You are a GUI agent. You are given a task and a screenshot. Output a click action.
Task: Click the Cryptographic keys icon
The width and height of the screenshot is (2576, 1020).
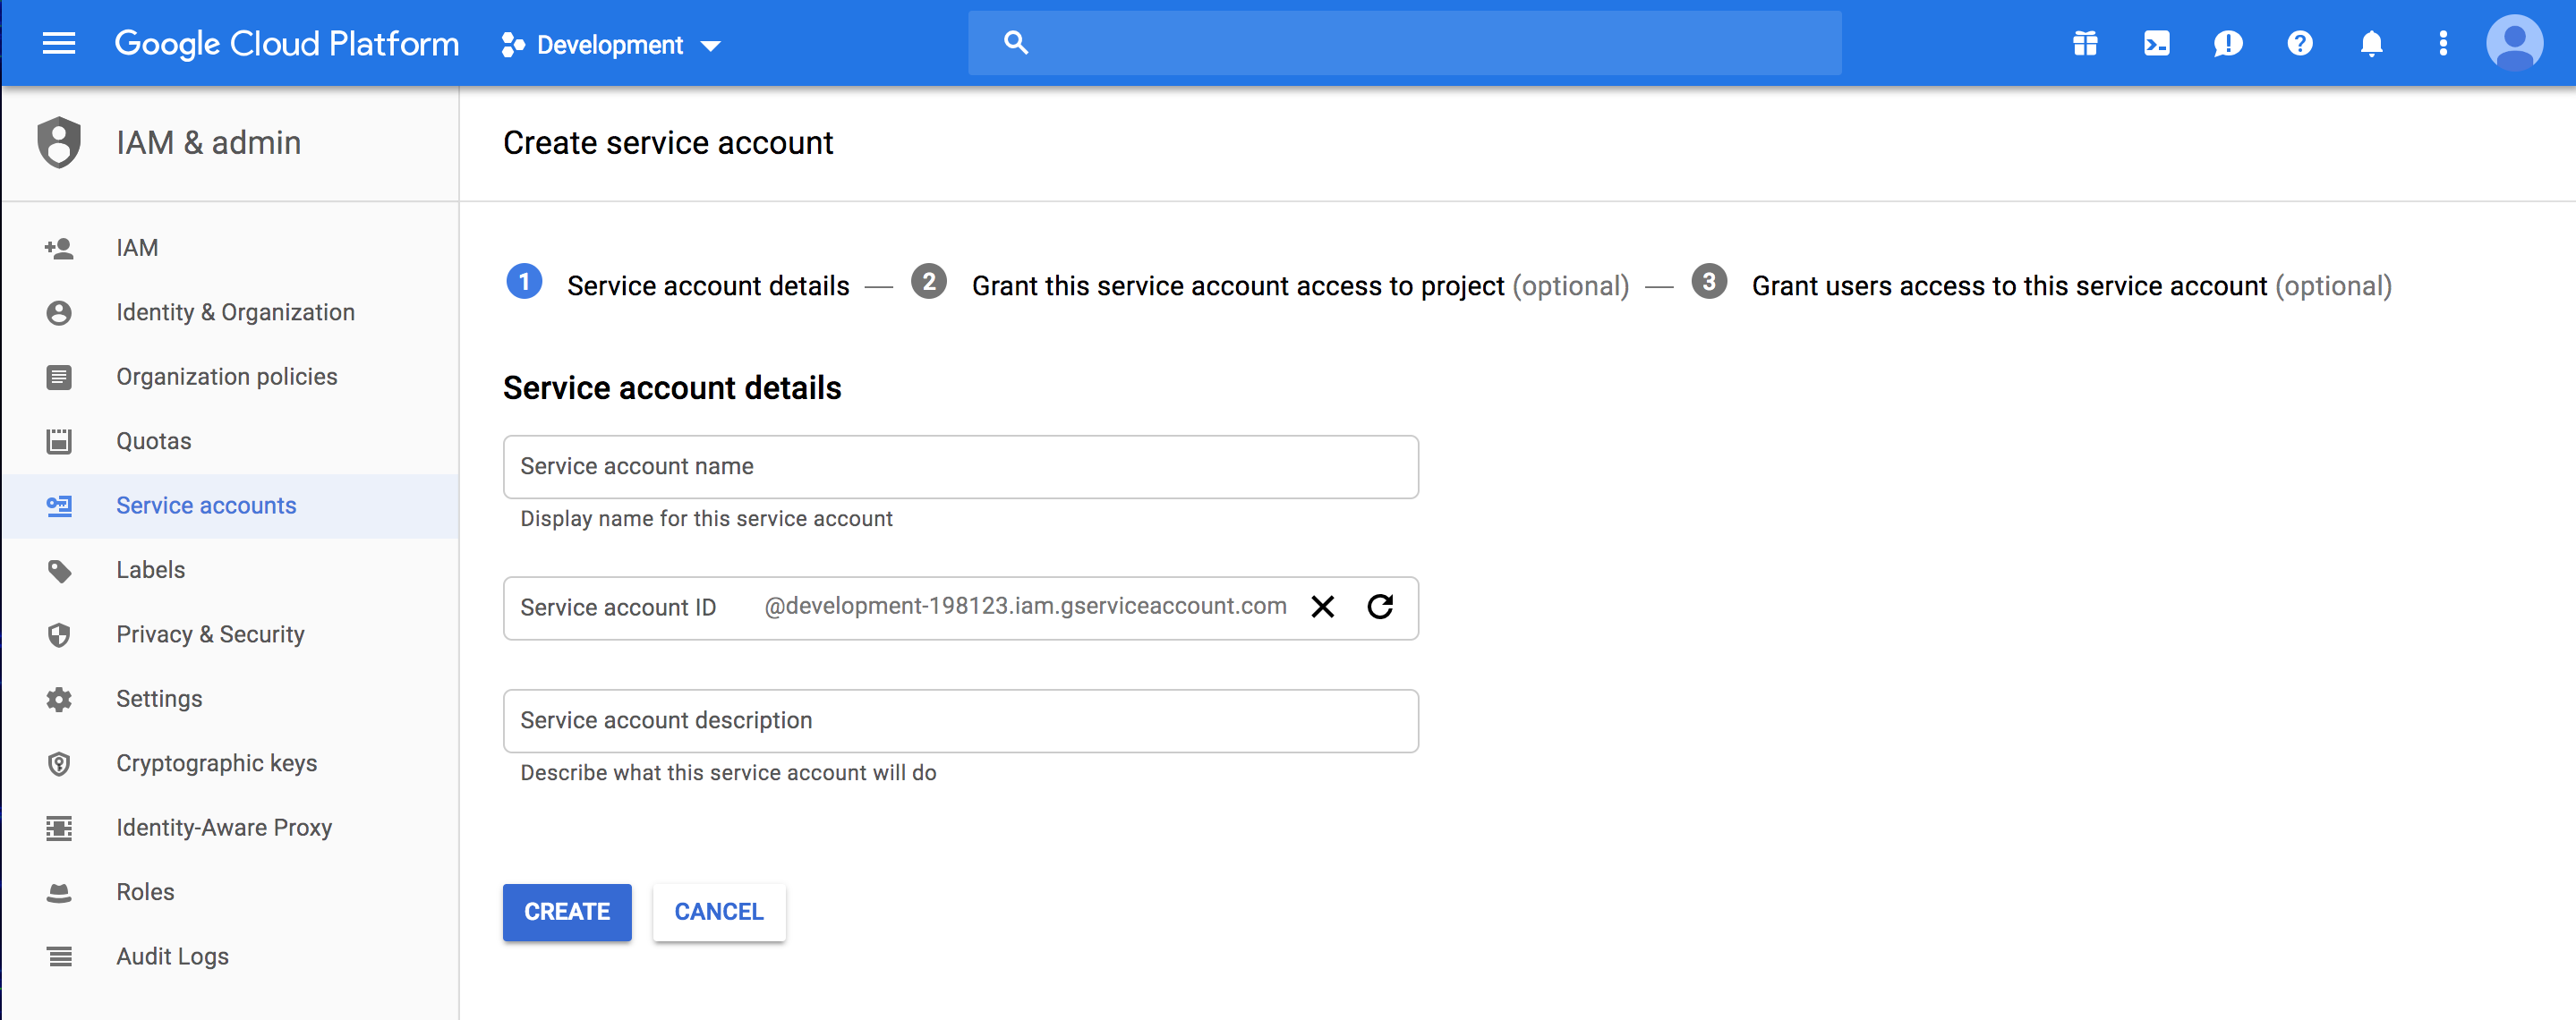pyautogui.click(x=59, y=764)
